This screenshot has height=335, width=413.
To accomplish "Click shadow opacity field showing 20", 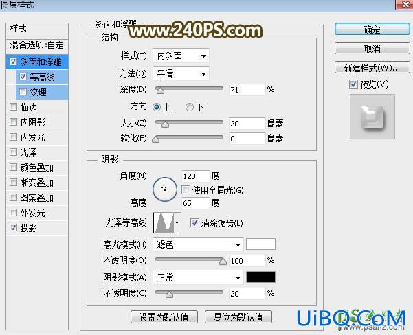I will 247,294.
